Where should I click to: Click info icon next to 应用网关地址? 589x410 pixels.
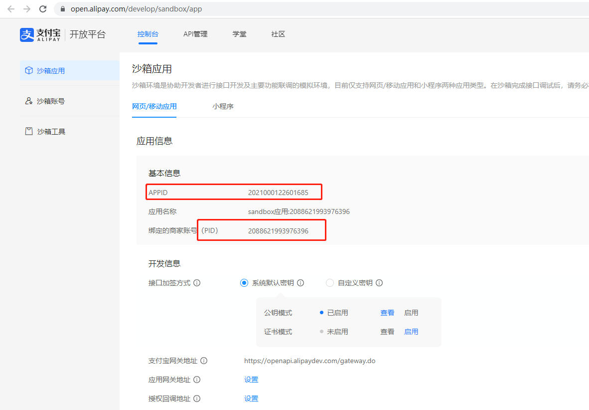pos(197,380)
